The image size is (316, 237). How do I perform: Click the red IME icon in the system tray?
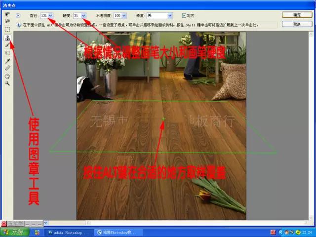(273, 233)
